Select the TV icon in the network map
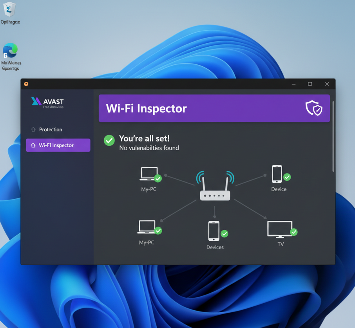The height and width of the screenshot is (328, 355). [x=279, y=229]
